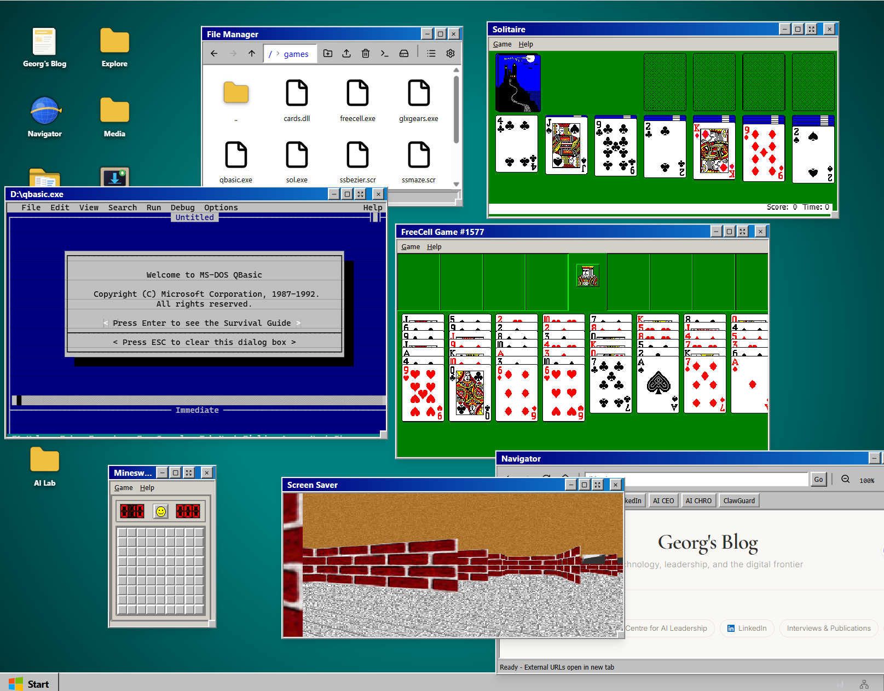884x691 pixels.
Task: Click the drive icon in File Manager toolbar
Action: 404,54
